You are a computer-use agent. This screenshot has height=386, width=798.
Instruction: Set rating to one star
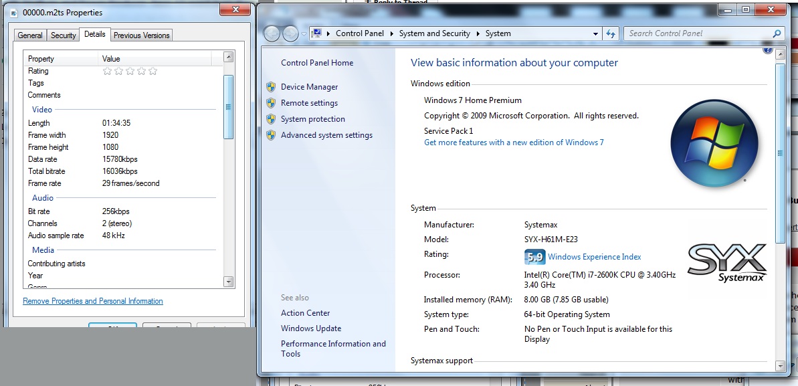click(x=107, y=71)
